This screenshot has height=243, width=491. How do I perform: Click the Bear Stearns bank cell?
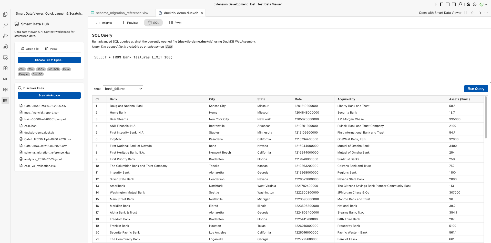pyautogui.click(x=156, y=119)
